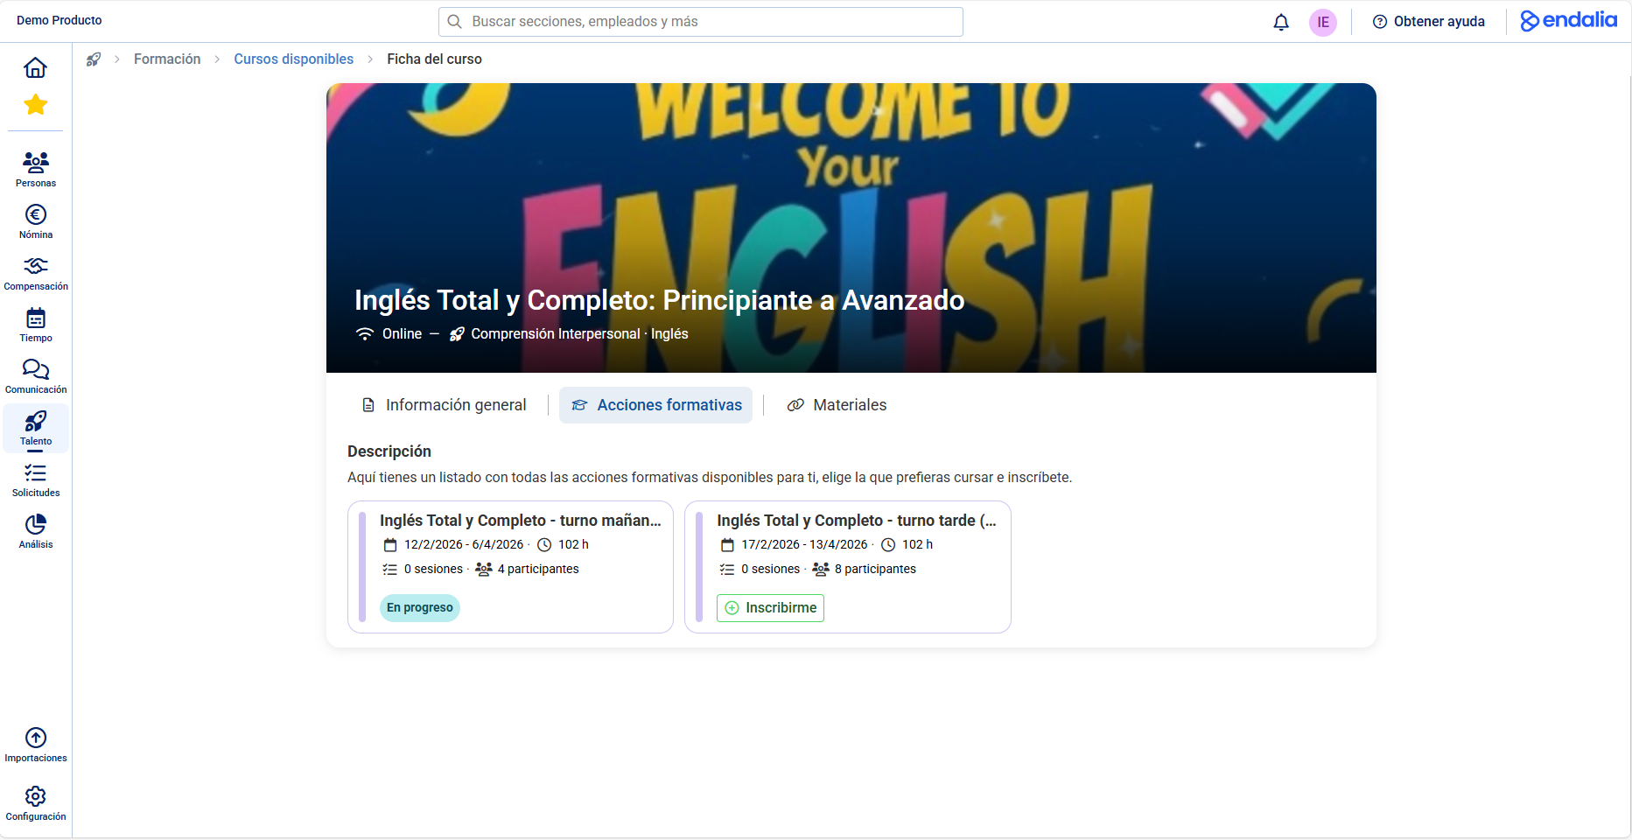Click "102 h" in turno mañana card
1632x840 pixels.
(x=573, y=544)
